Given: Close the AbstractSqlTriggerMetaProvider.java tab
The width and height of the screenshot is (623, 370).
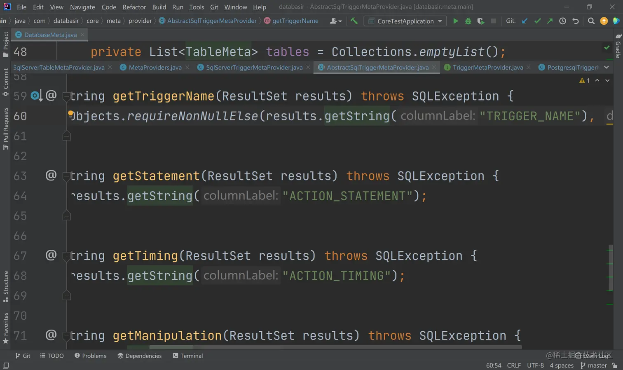Looking at the screenshot, I should coord(434,67).
